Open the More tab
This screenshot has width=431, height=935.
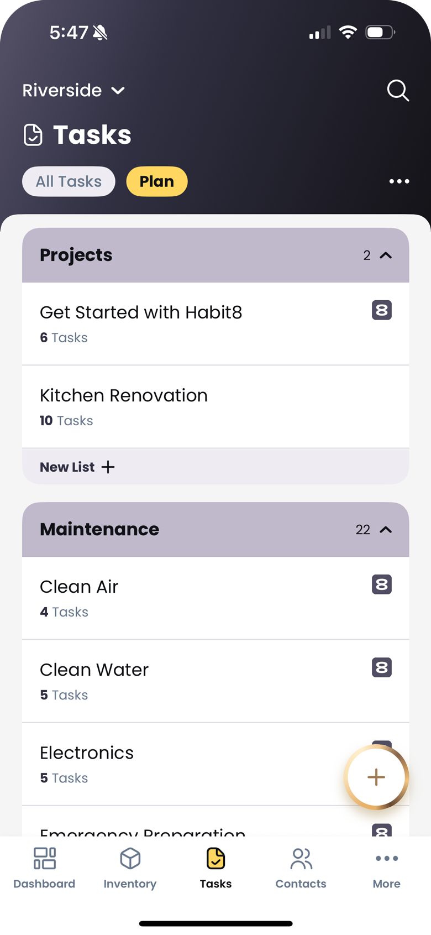click(x=386, y=868)
